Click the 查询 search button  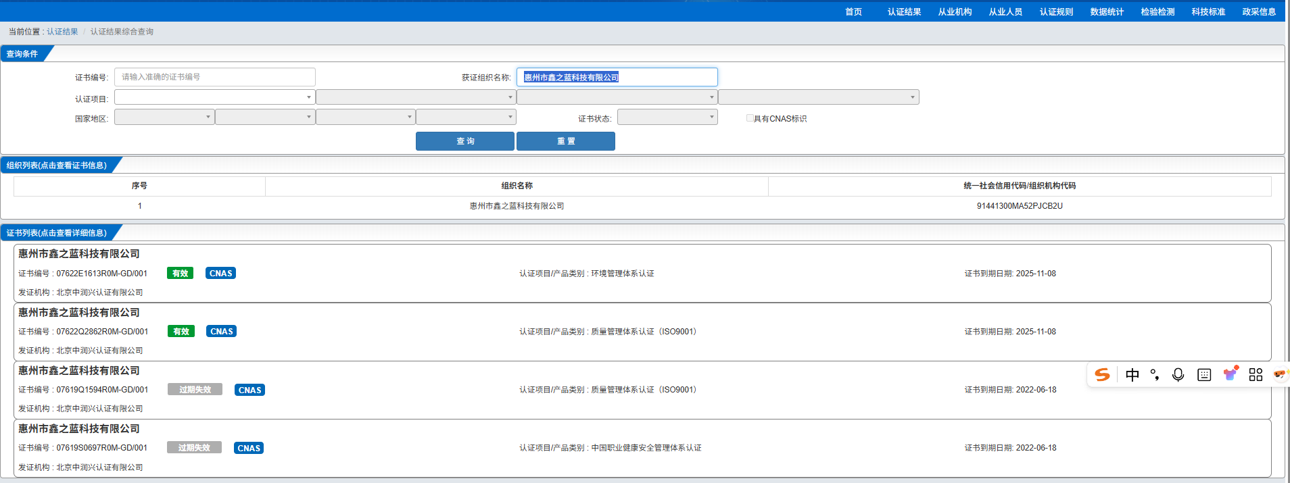tap(465, 141)
